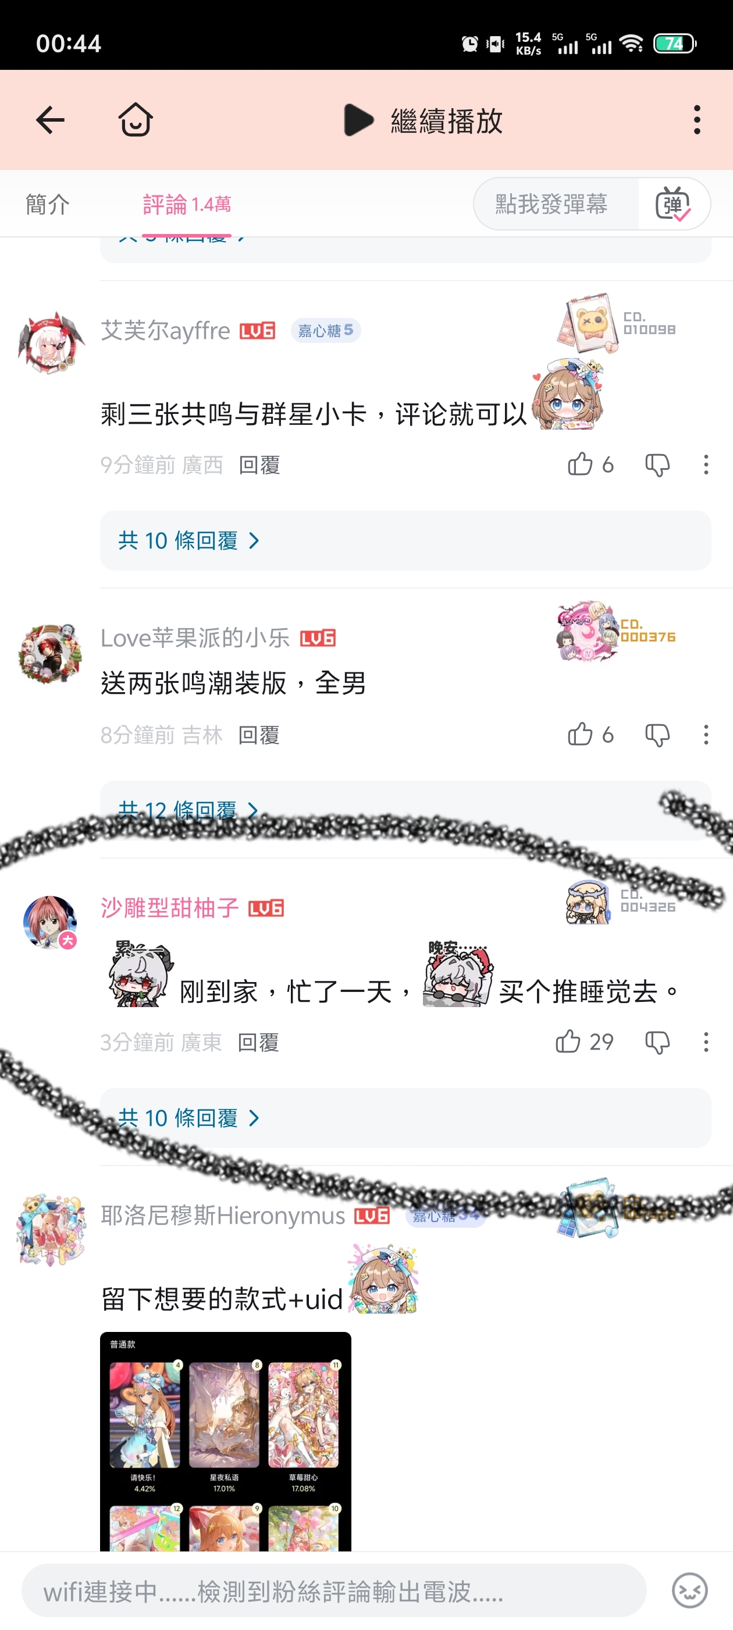Dislike 沙雕型甜柚子's comment
733x1630 pixels.
point(658,1042)
